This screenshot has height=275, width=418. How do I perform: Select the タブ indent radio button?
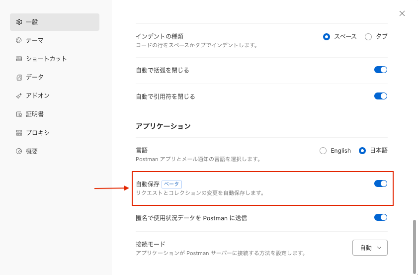point(368,37)
